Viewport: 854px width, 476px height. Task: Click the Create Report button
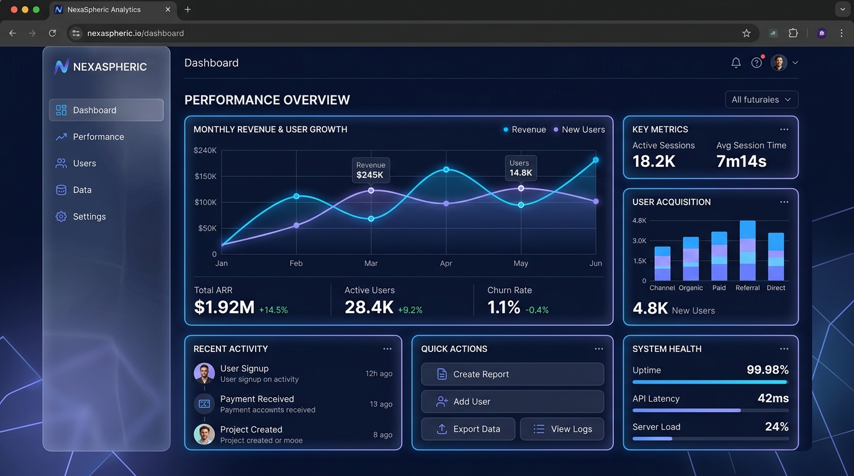pyautogui.click(x=513, y=374)
